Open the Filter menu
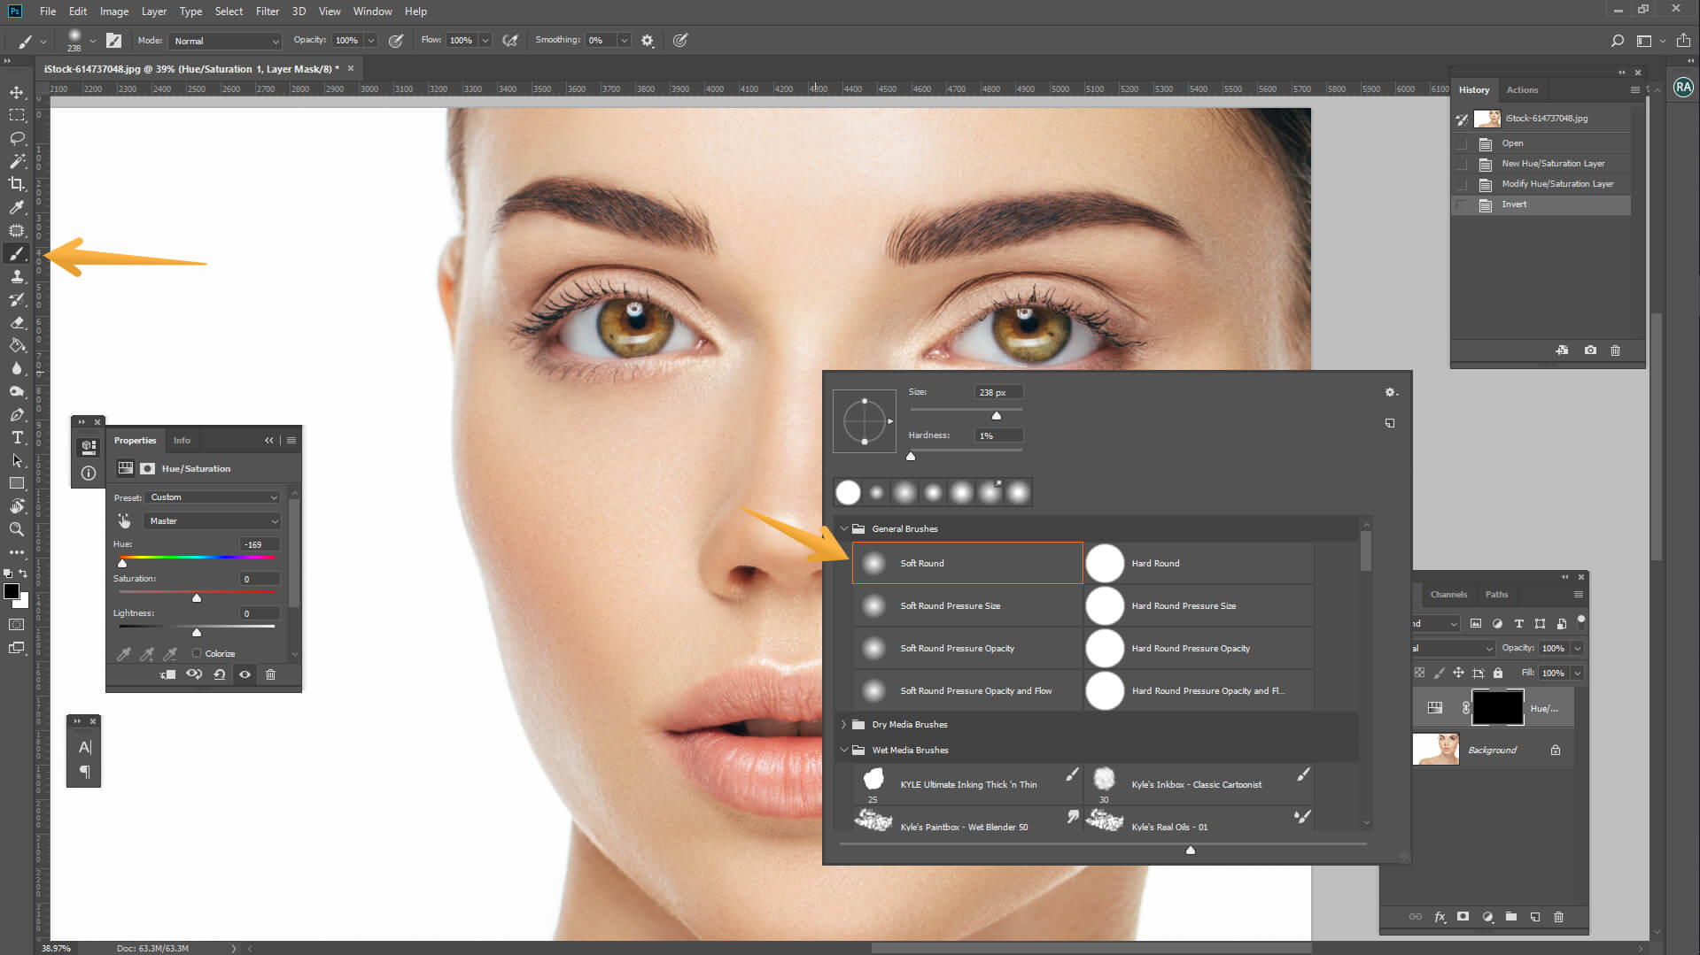This screenshot has height=955, width=1700. click(x=268, y=12)
